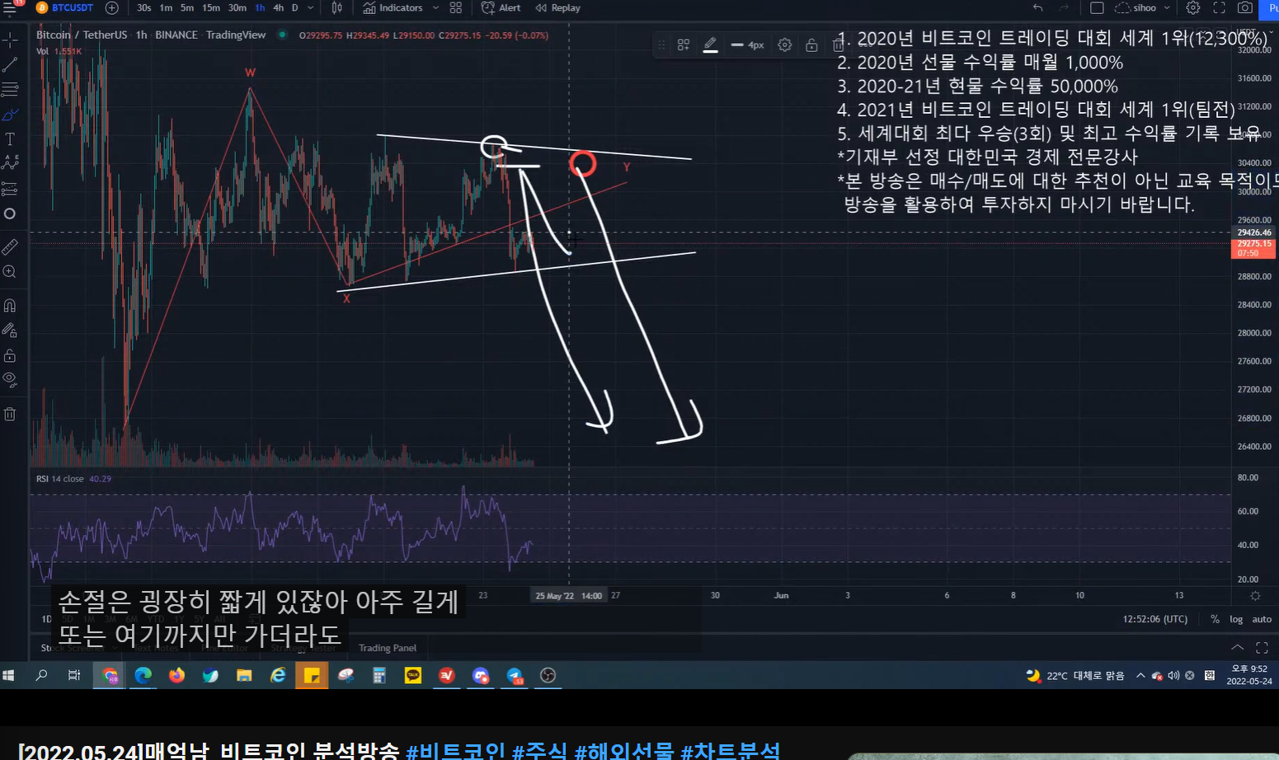Toggle log scale on price axis
The height and width of the screenshot is (760, 1279).
(x=1236, y=619)
